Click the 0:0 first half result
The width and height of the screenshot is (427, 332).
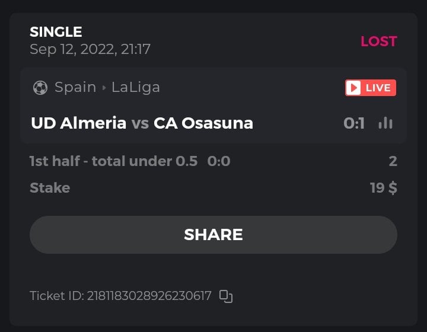point(219,161)
